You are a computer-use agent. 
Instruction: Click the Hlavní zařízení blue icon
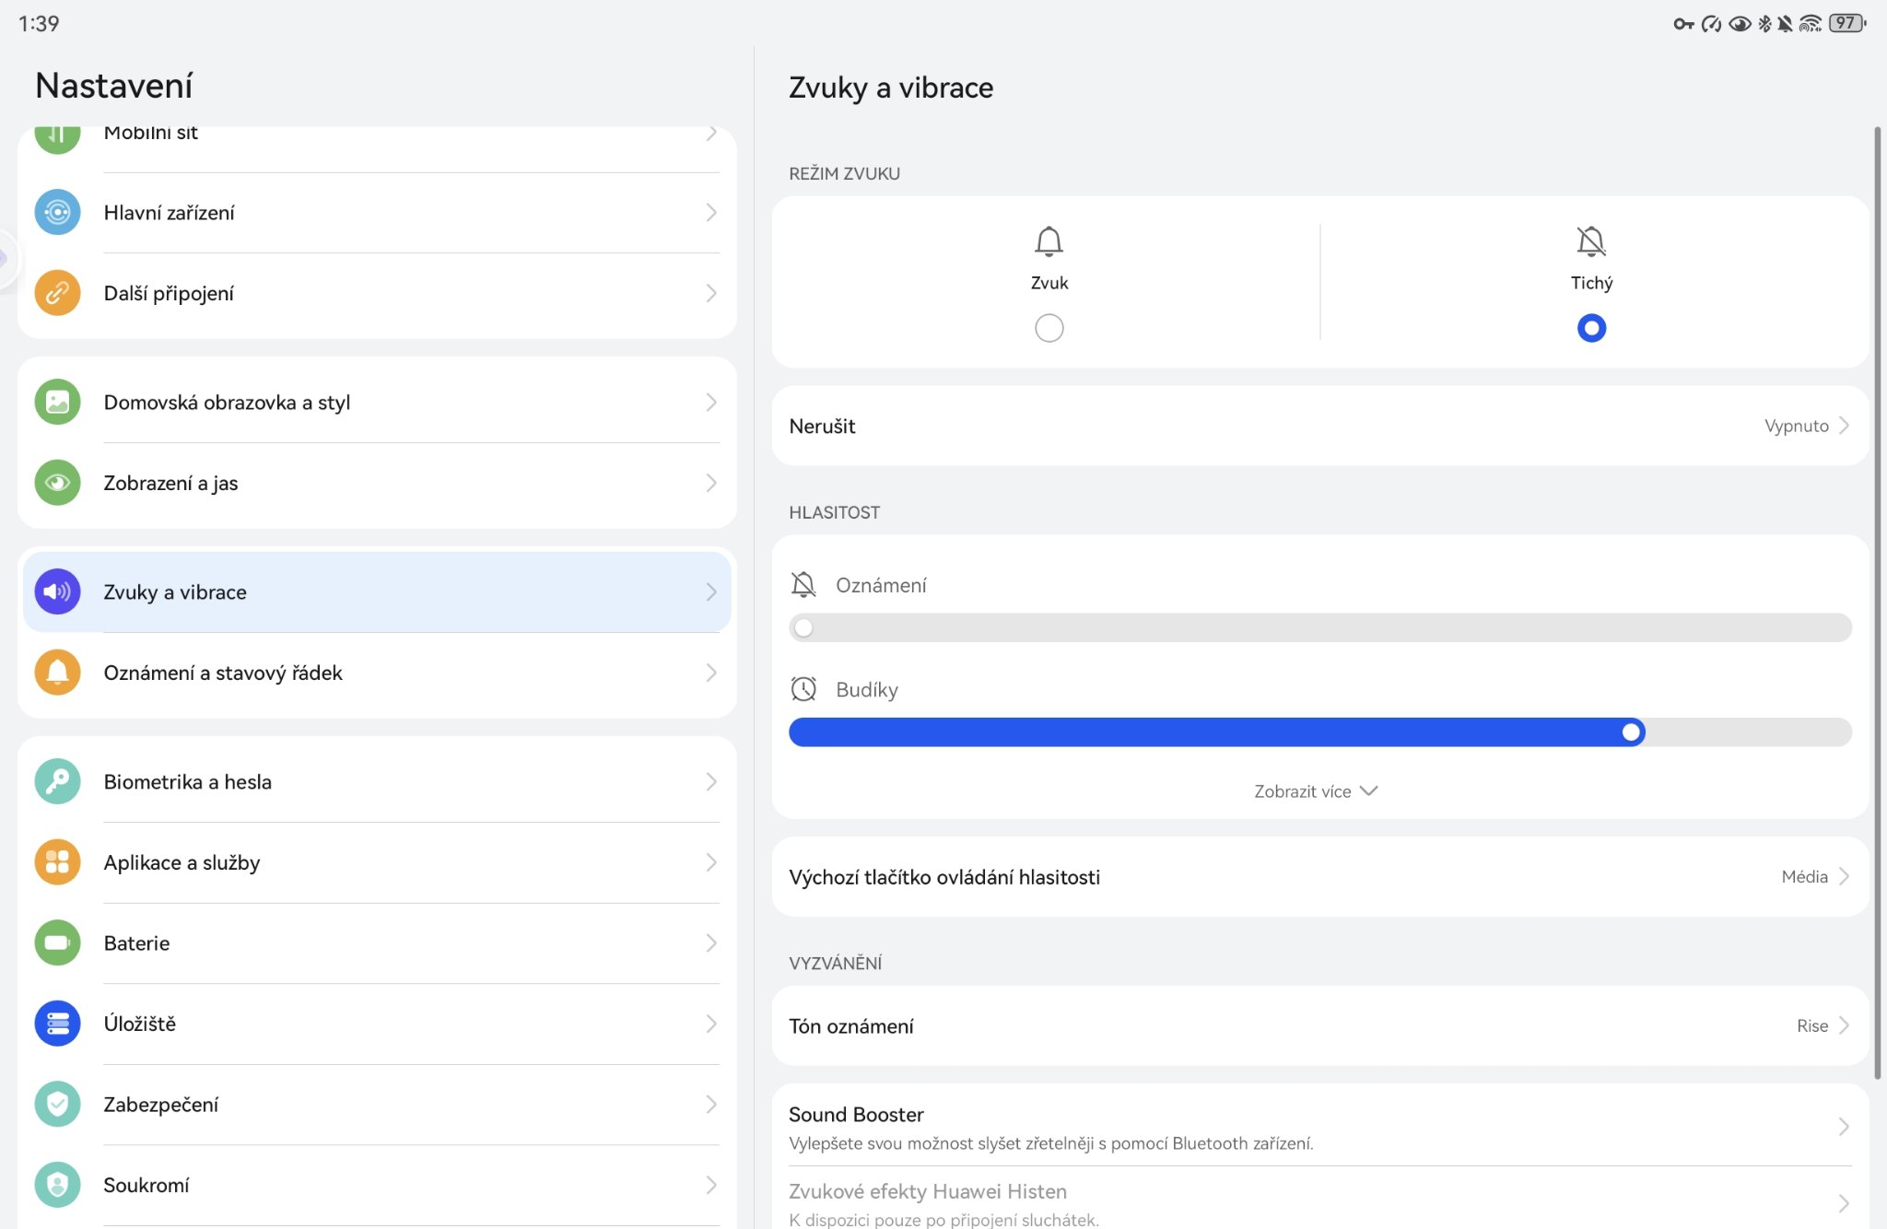pyautogui.click(x=57, y=213)
